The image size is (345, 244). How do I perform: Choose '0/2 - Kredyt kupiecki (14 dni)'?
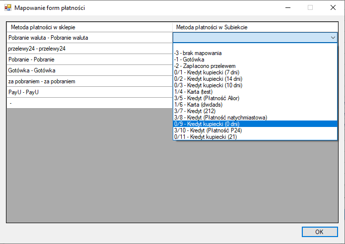click(255, 79)
